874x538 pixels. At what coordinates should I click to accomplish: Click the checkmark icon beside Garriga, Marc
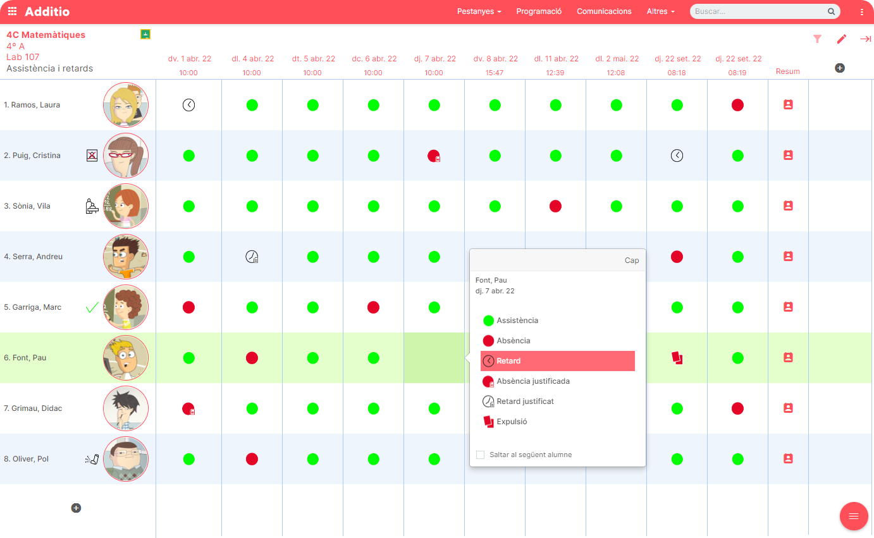92,307
